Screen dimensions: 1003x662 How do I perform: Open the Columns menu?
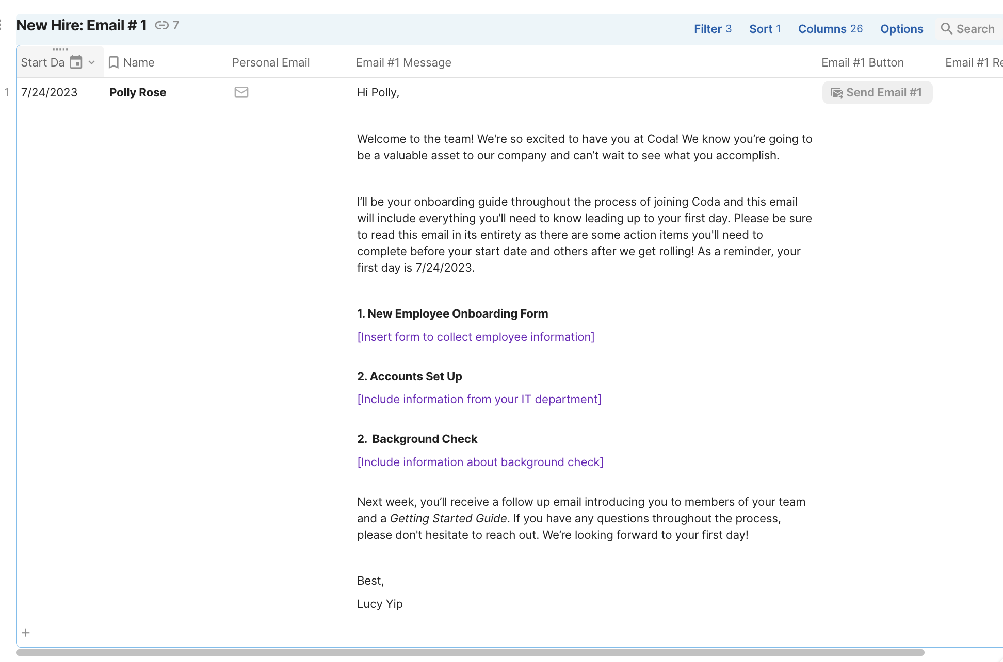pos(830,29)
